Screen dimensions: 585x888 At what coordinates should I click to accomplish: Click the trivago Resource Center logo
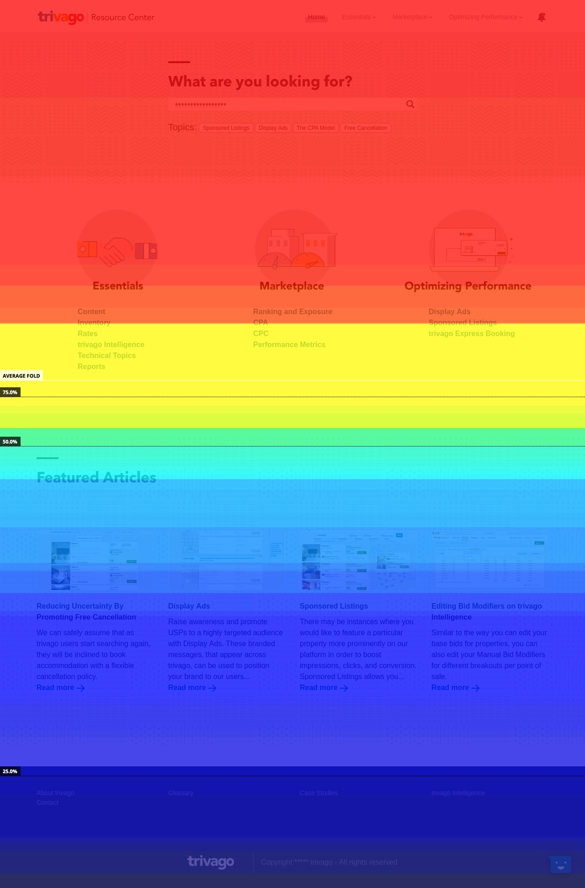click(x=96, y=17)
